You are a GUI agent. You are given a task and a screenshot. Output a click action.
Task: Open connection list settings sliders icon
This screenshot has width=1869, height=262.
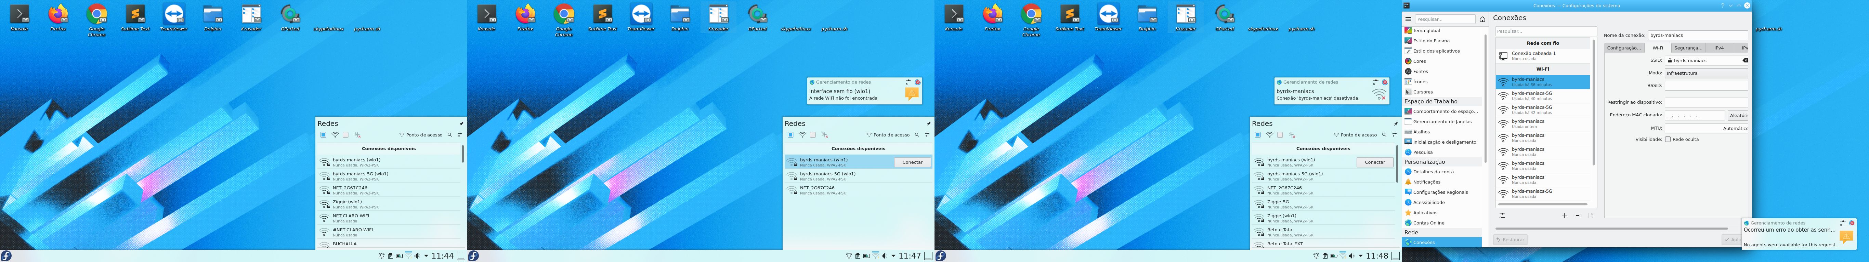click(x=1502, y=216)
